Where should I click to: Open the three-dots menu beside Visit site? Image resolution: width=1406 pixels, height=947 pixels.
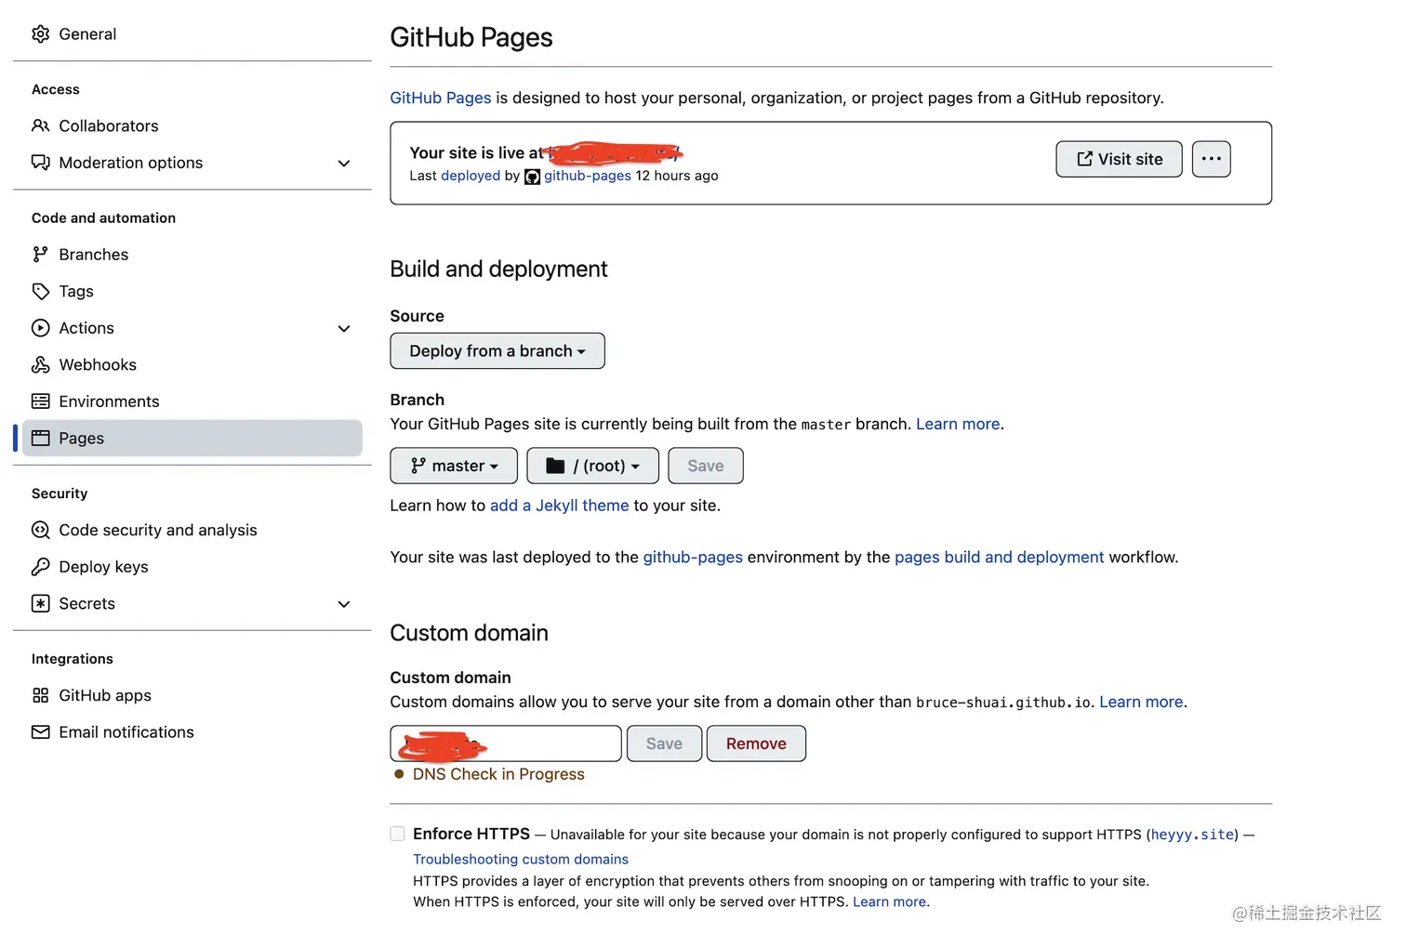(x=1211, y=159)
